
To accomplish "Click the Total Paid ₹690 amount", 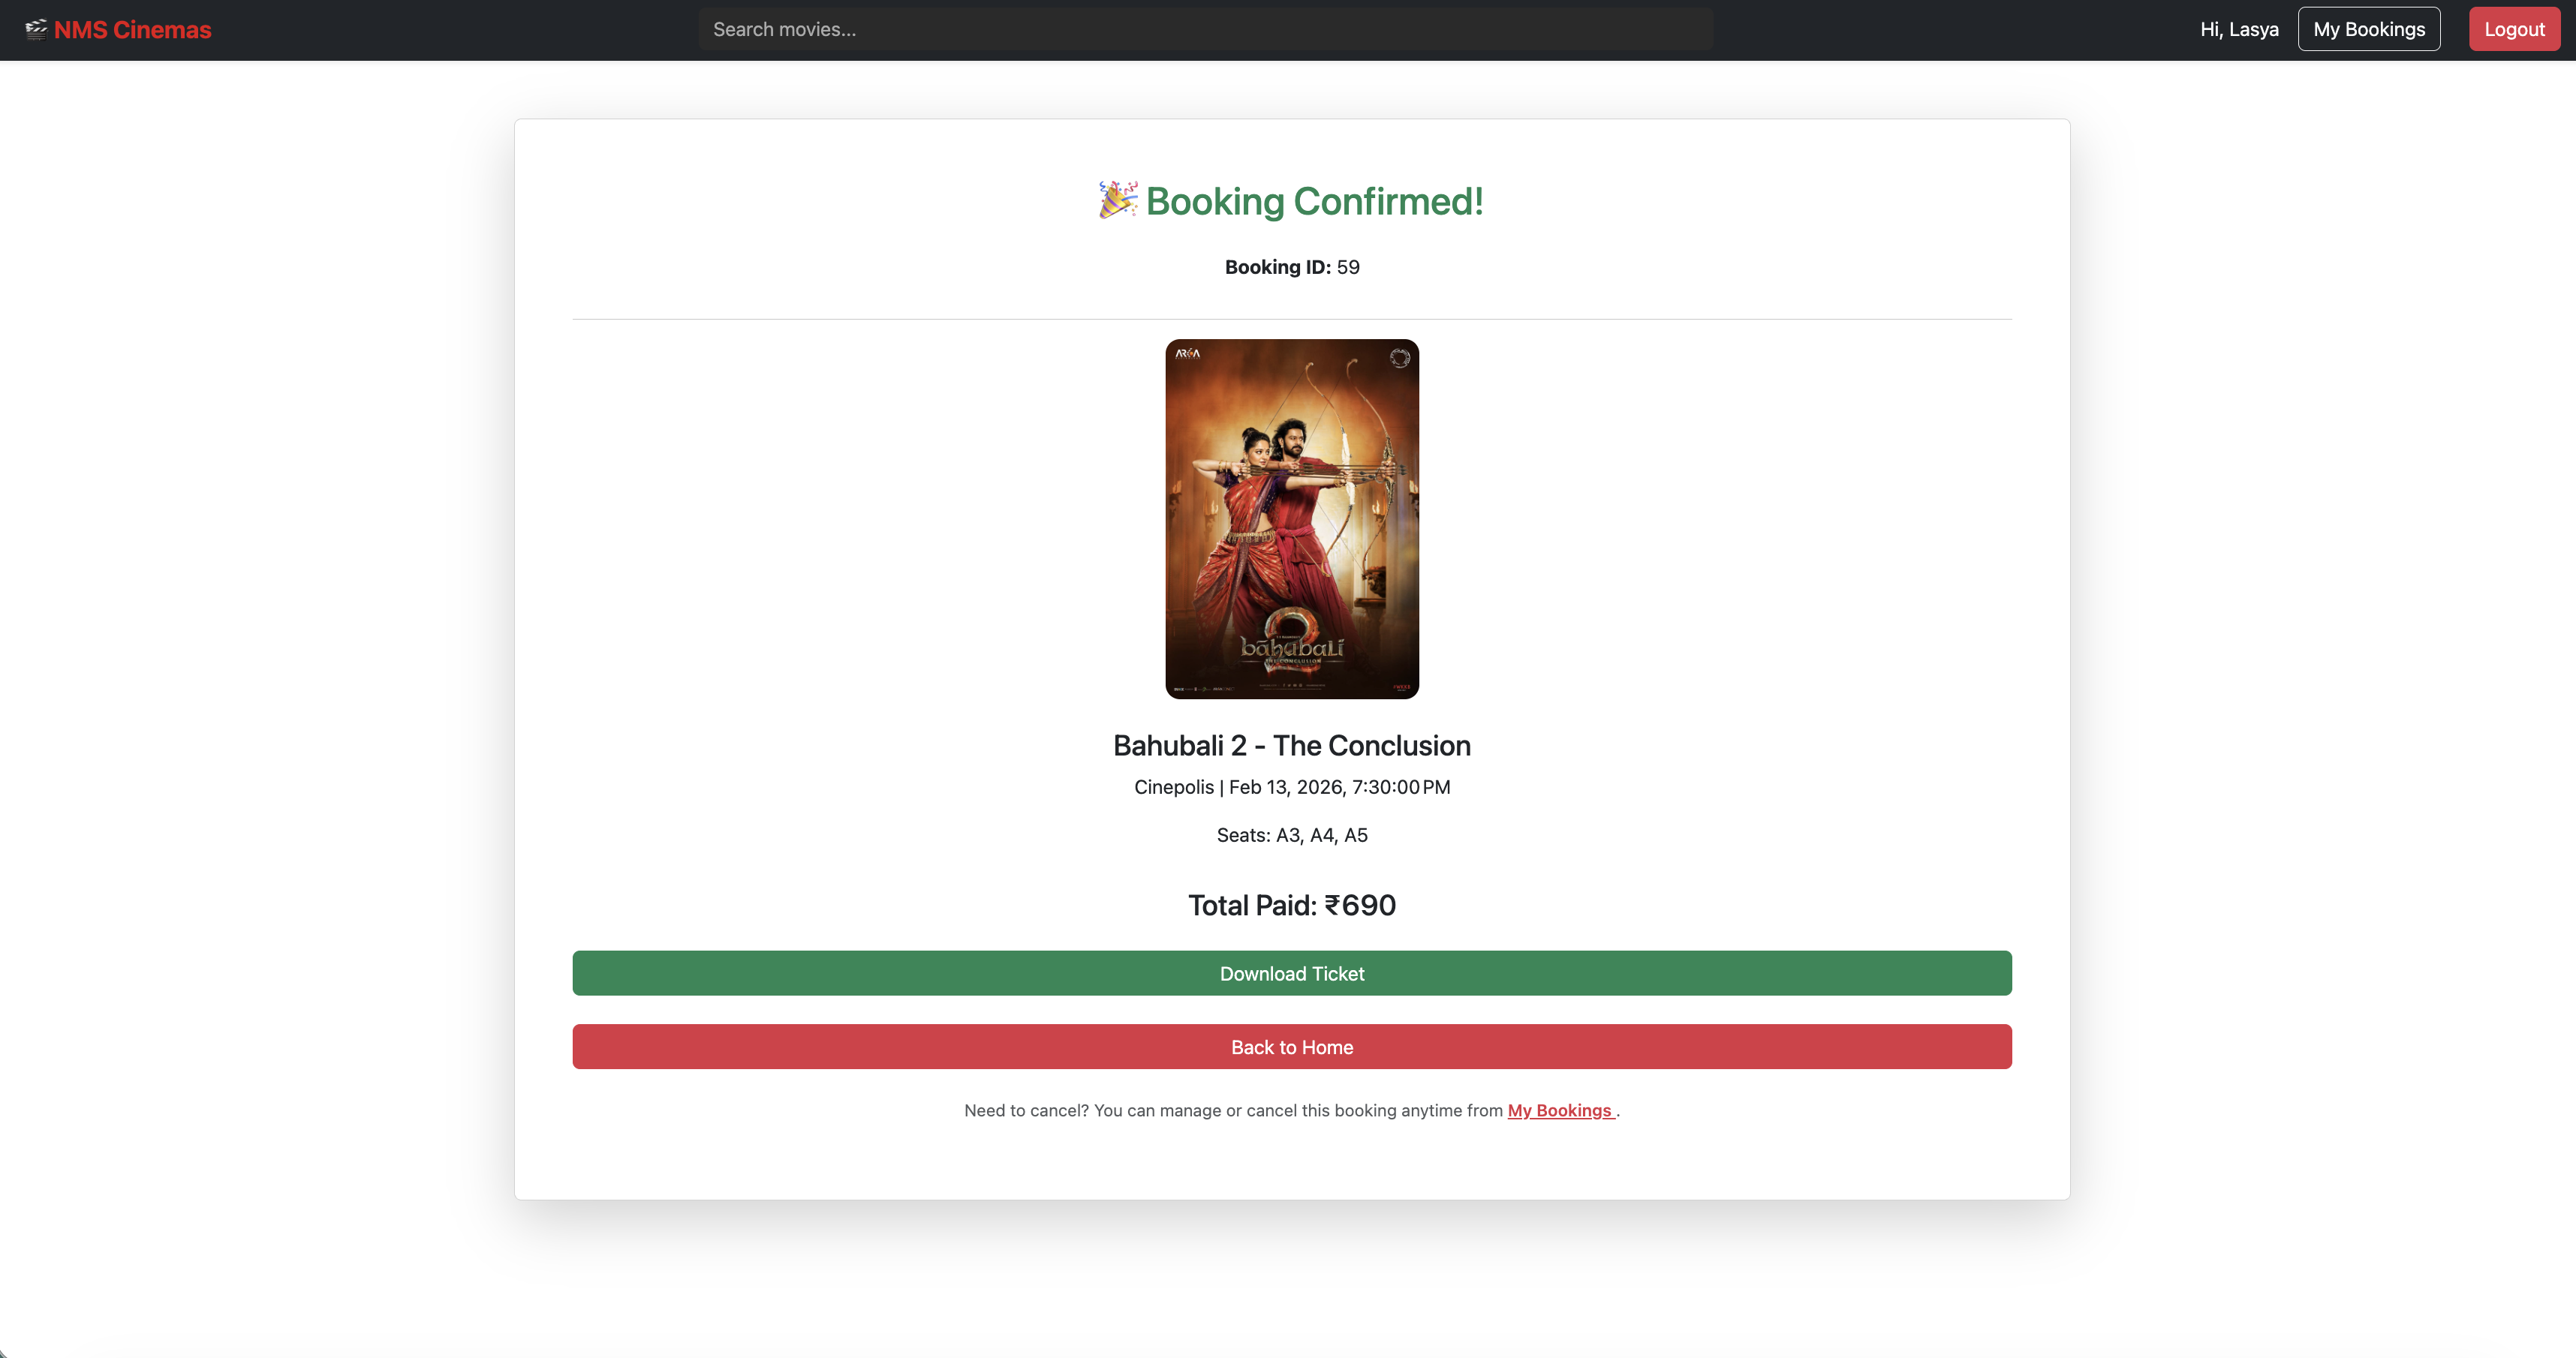I will pyautogui.click(x=1291, y=906).
